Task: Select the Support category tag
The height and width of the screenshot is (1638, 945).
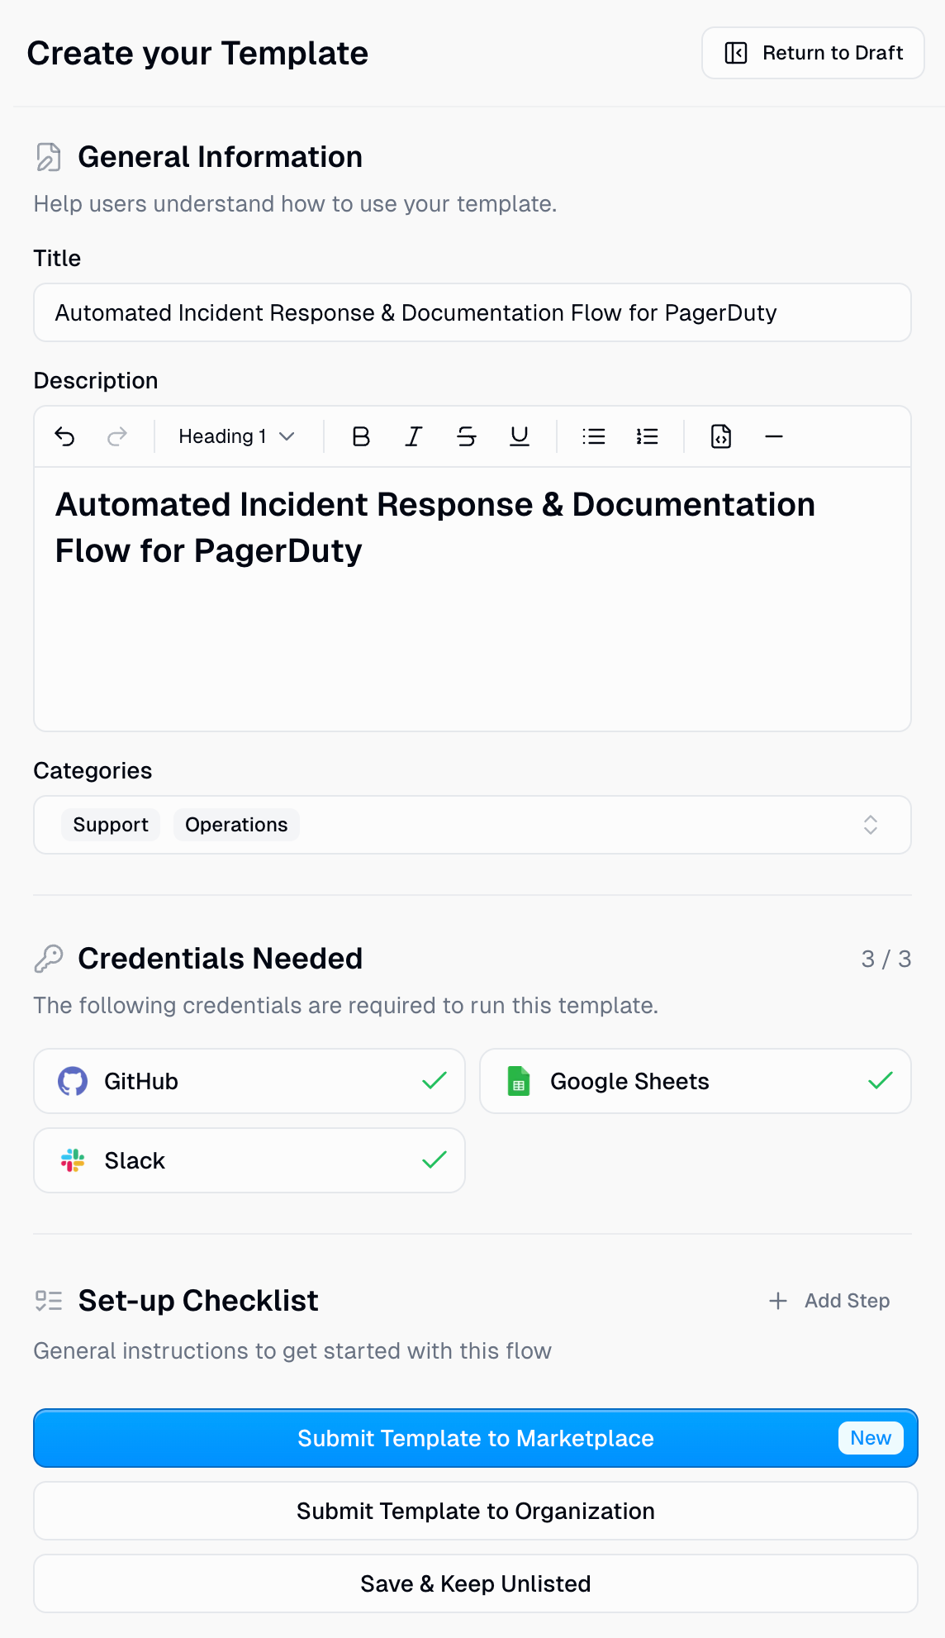Action: click(x=111, y=825)
